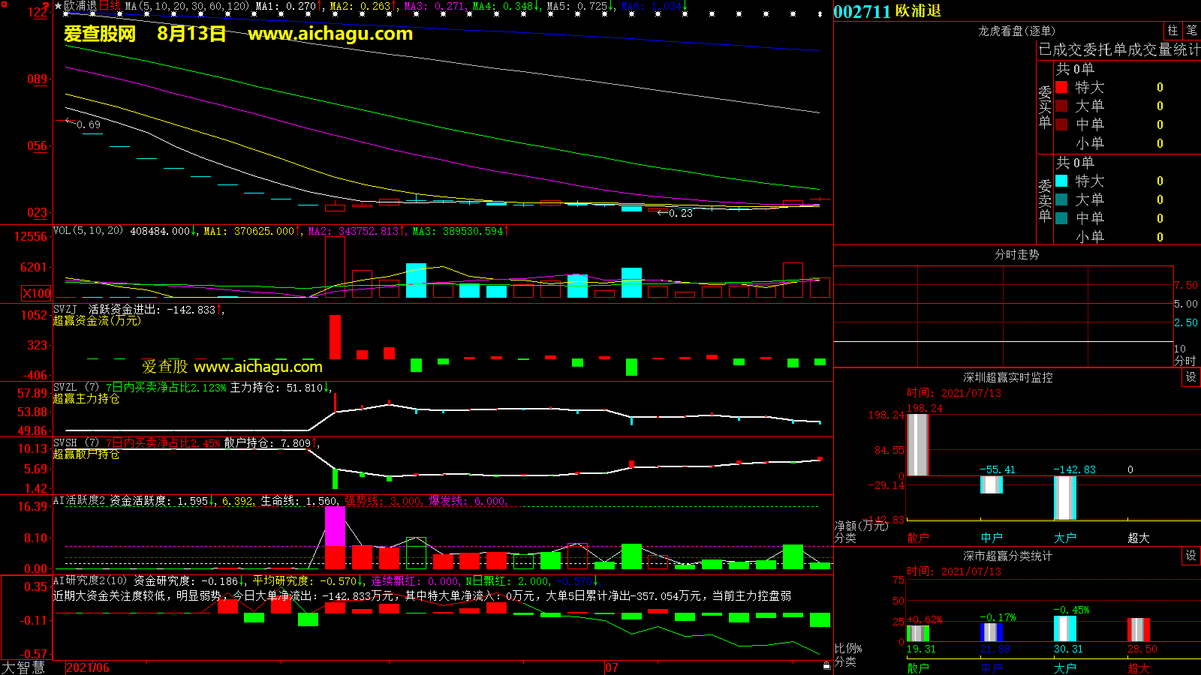Click the AI活跃度2 indicator label
Viewport: 1201px width, 675px height.
click(80, 500)
